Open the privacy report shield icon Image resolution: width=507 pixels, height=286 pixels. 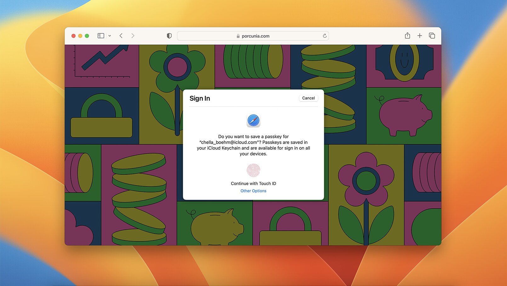[169, 36]
